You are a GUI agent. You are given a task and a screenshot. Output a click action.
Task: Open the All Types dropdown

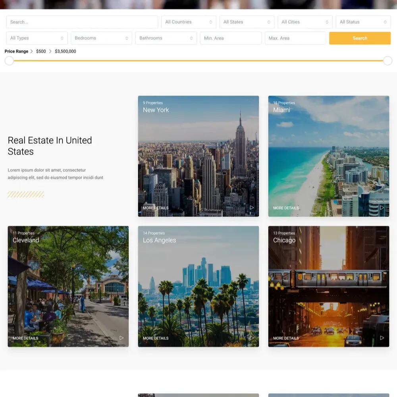(37, 38)
